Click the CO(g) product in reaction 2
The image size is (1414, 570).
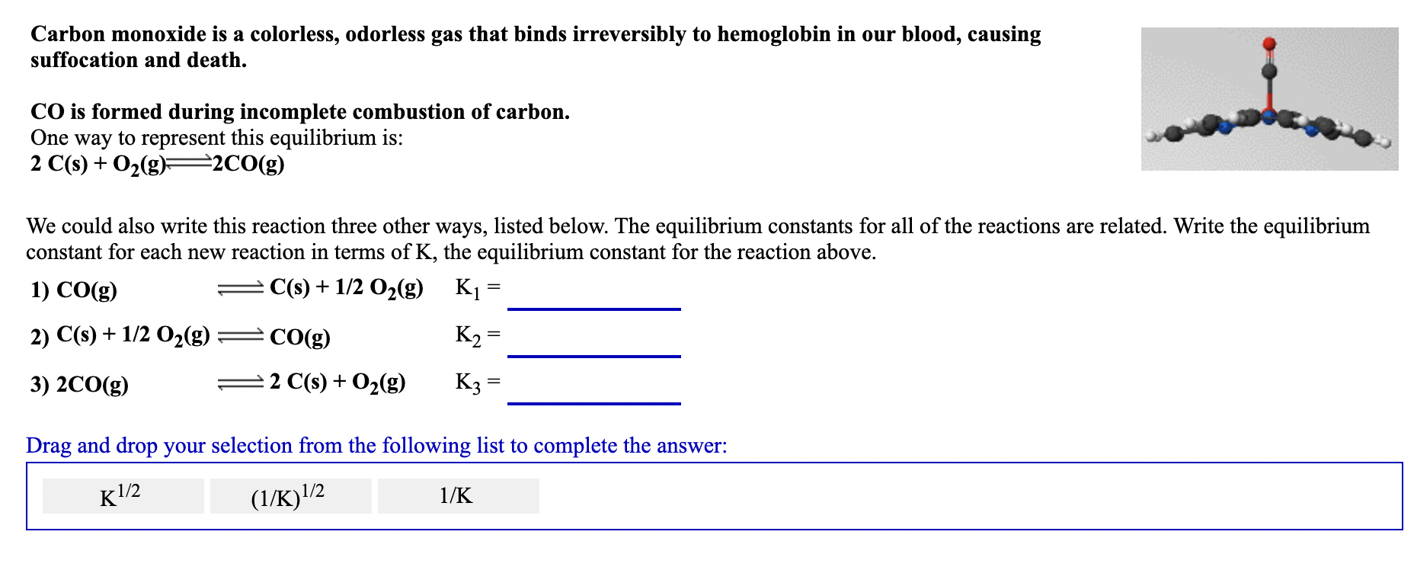click(x=300, y=337)
